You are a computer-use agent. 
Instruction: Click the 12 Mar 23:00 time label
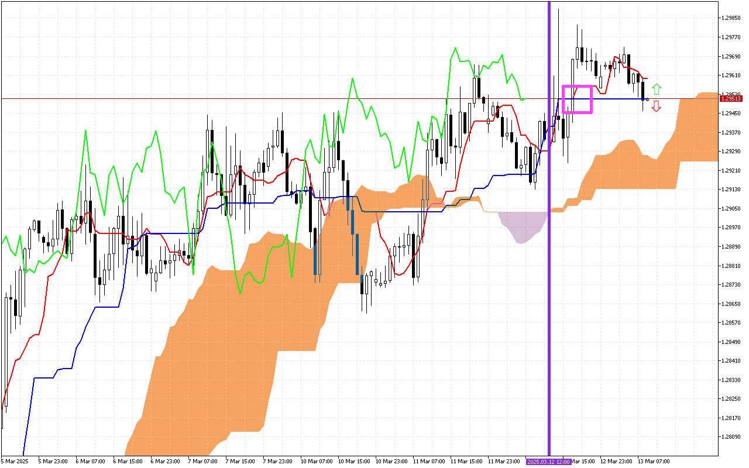point(617,462)
